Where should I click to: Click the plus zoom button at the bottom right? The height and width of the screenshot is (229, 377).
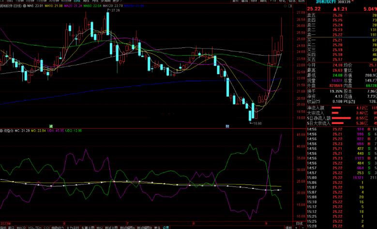tap(296, 228)
